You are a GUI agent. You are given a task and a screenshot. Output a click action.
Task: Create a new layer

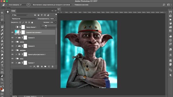(x=49, y=67)
